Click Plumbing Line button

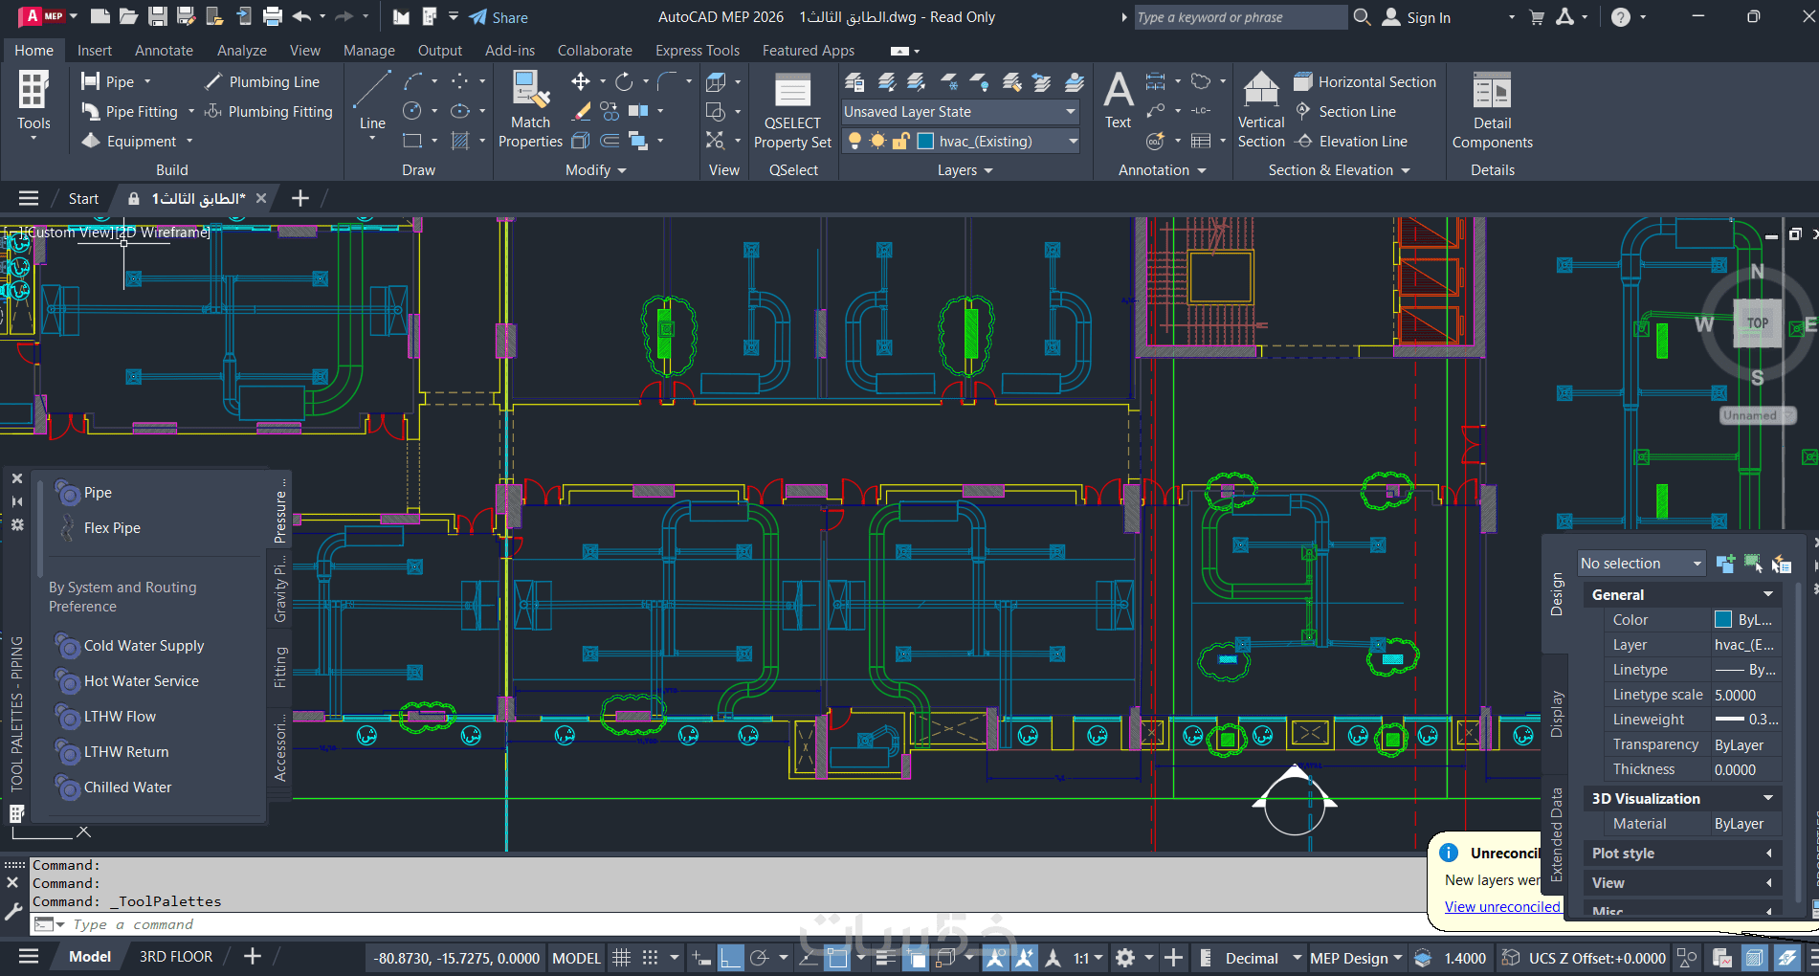pyautogui.click(x=262, y=81)
